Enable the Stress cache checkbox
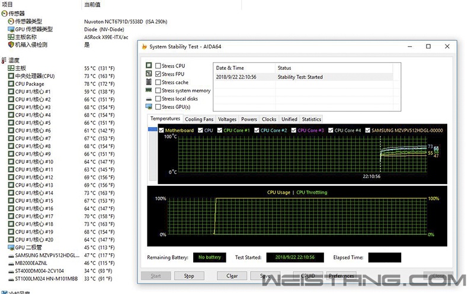The image size is (474, 294). [x=158, y=82]
